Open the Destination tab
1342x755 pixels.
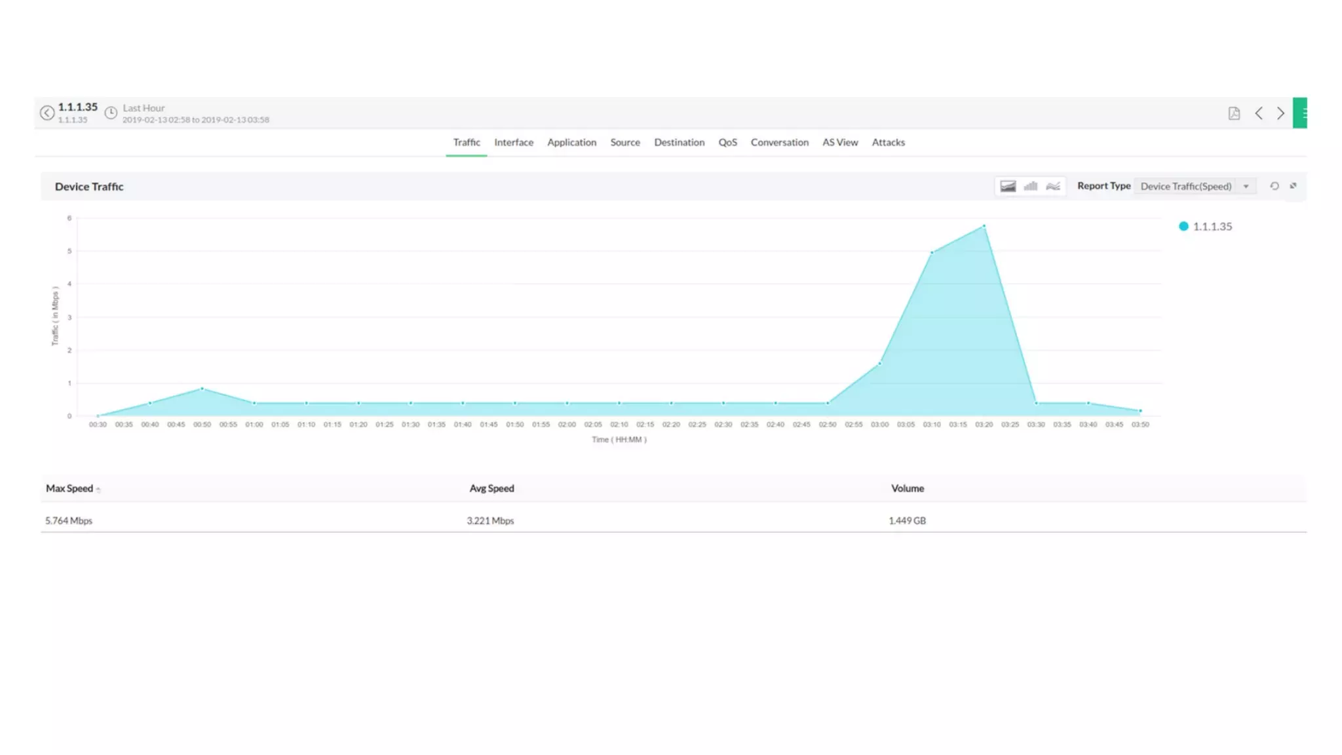[x=680, y=142]
